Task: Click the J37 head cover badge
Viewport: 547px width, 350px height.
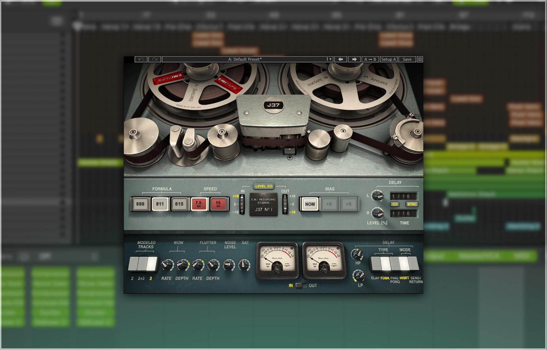Action: (x=273, y=105)
